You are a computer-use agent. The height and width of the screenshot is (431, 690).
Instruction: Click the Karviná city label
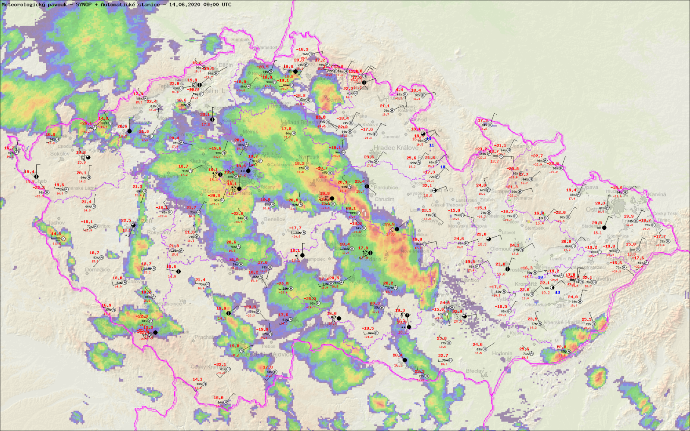click(657, 194)
